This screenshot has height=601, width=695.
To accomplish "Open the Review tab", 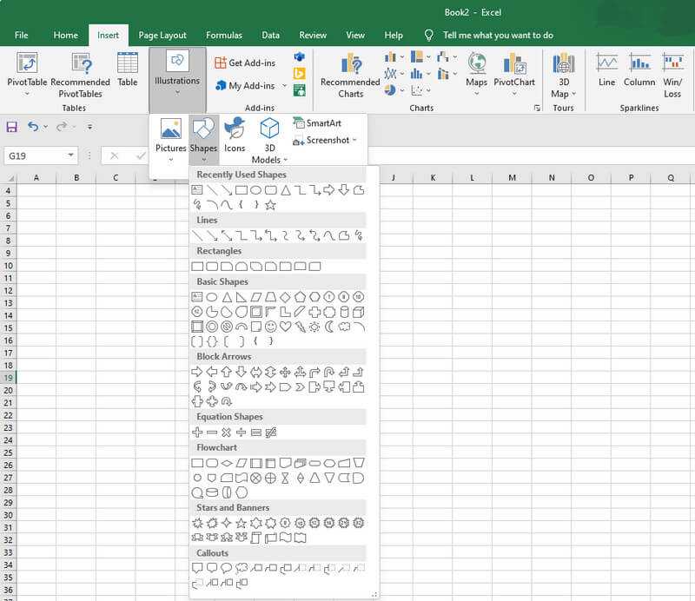I will (x=313, y=35).
